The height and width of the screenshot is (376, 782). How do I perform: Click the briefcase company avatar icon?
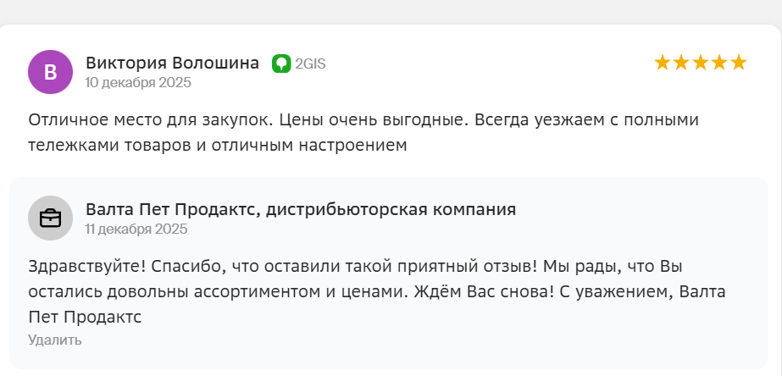coord(50,218)
